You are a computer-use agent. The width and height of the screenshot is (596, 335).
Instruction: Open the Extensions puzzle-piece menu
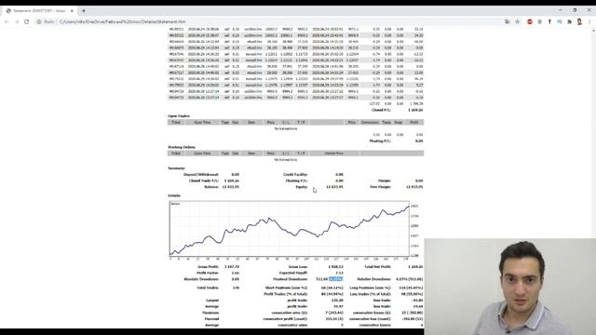pos(569,21)
